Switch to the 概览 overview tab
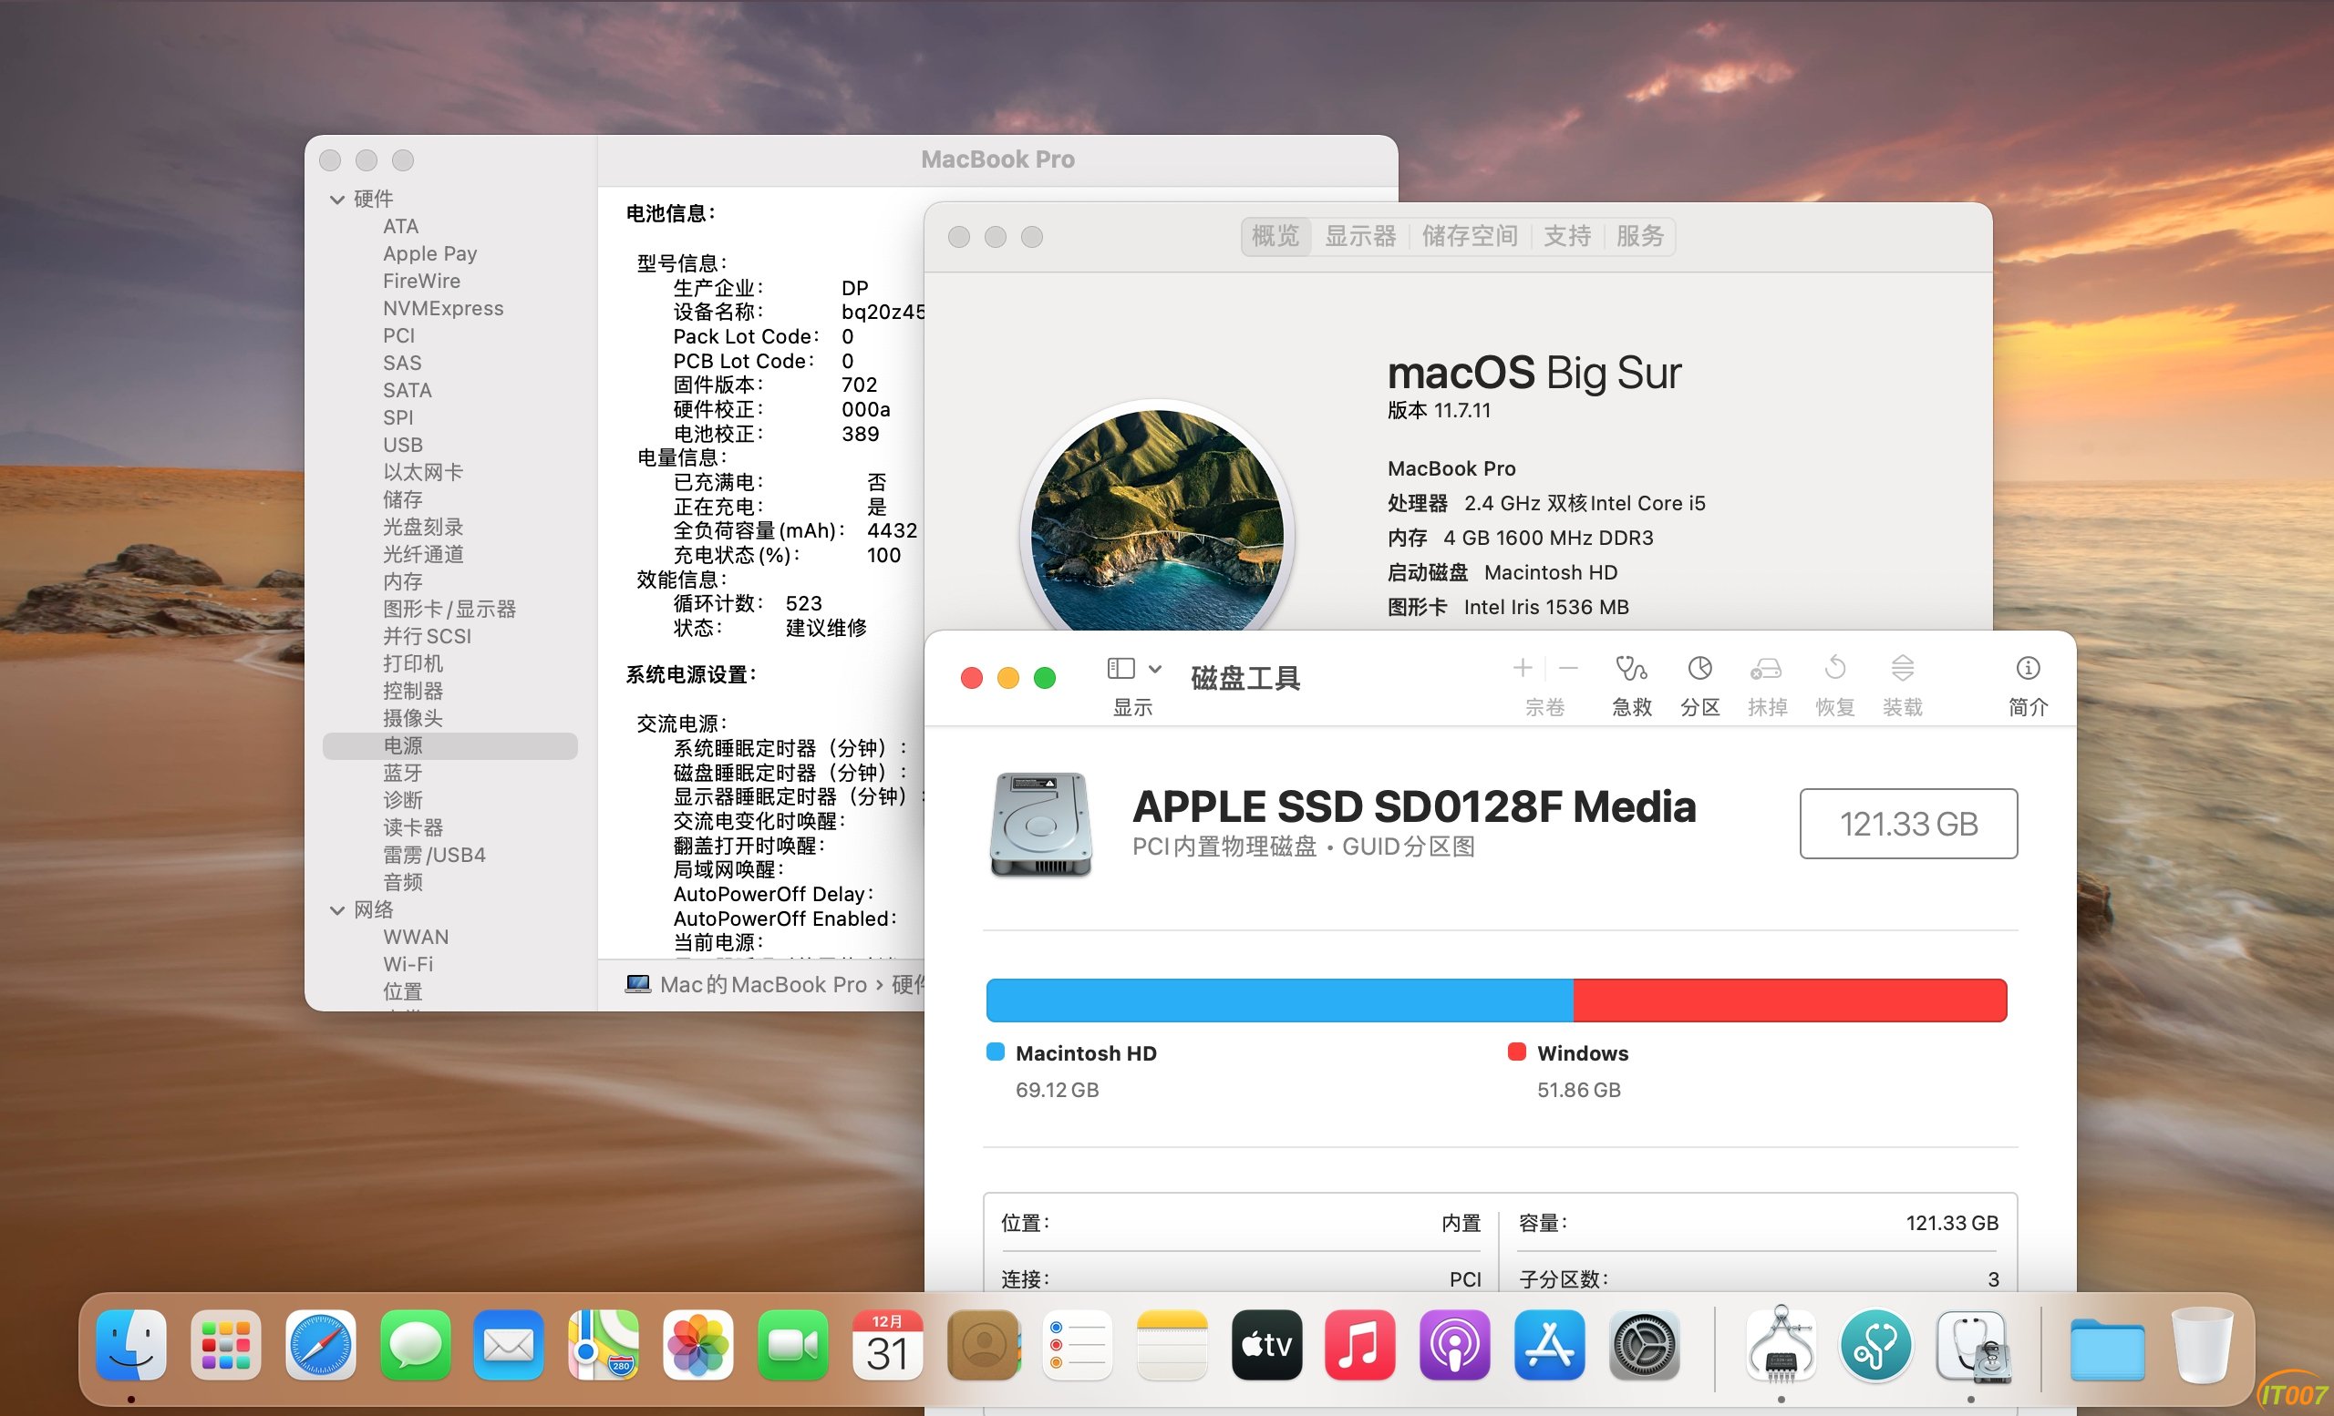This screenshot has height=1416, width=2334. pos(1275,236)
